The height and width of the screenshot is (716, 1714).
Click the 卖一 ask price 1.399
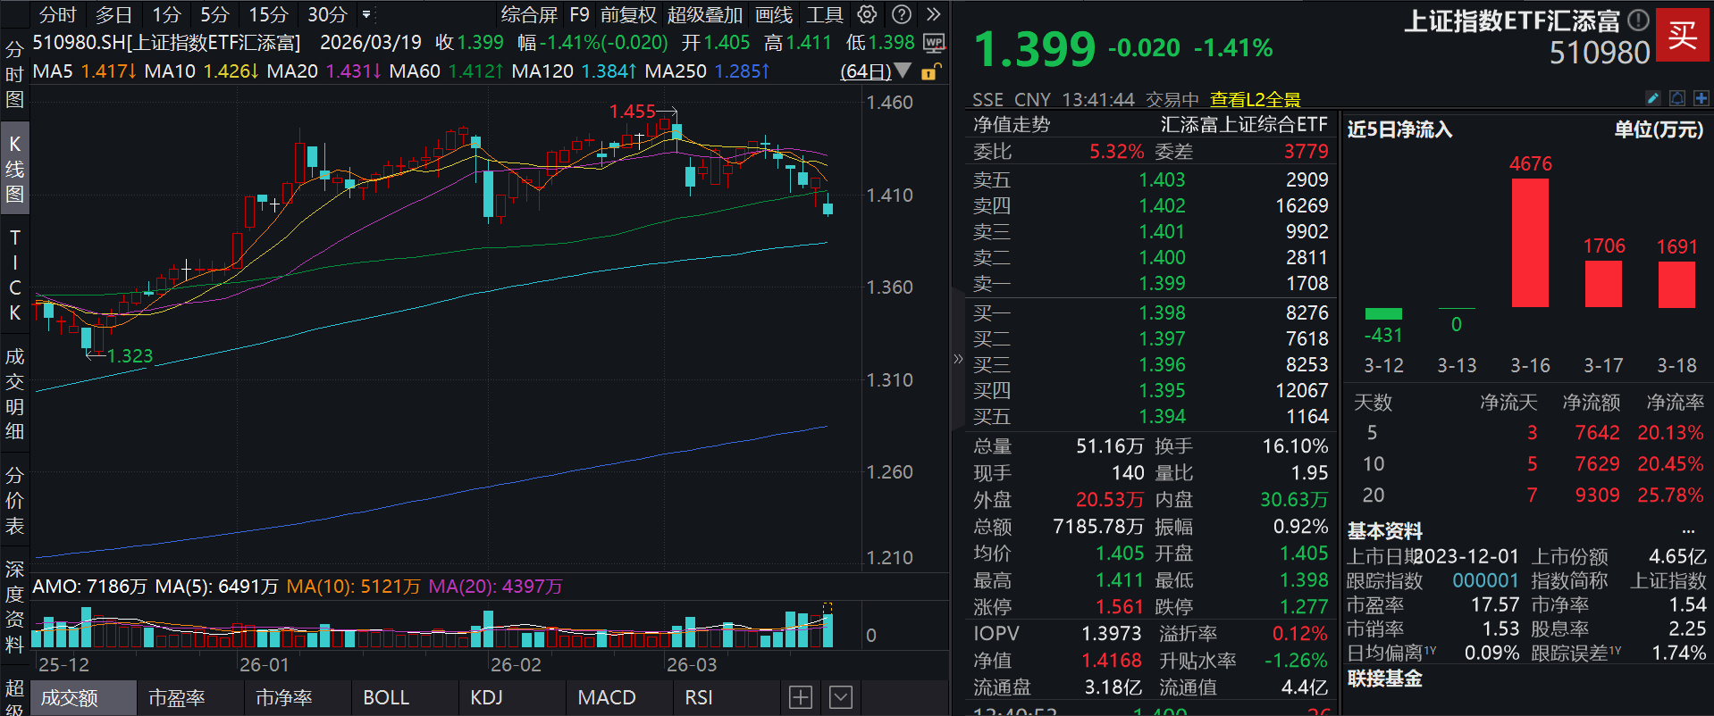coord(1162,283)
